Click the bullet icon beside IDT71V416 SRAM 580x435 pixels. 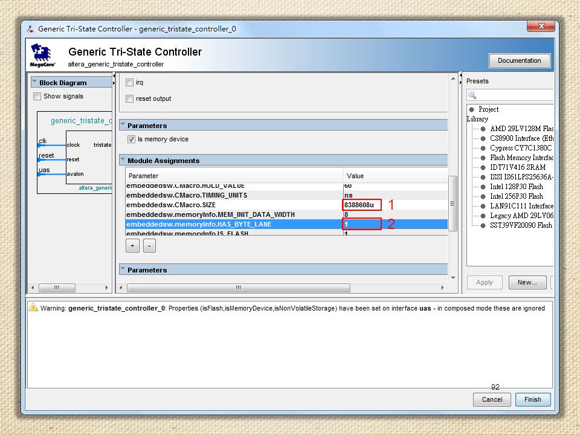click(483, 167)
